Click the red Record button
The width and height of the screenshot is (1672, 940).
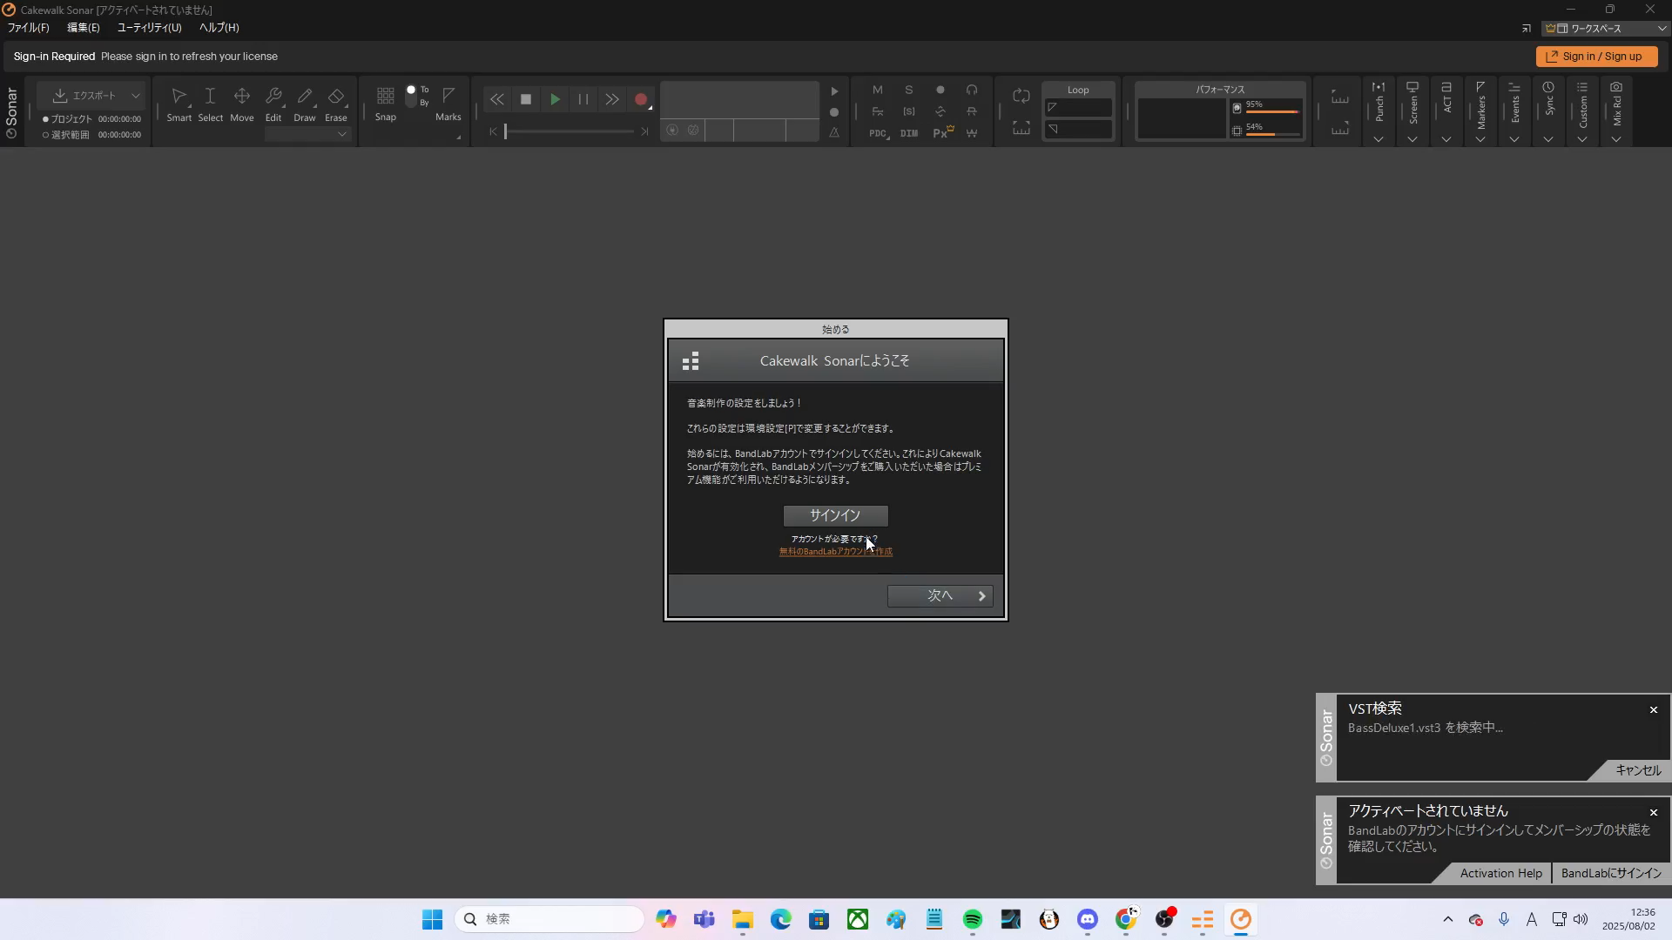641,99
